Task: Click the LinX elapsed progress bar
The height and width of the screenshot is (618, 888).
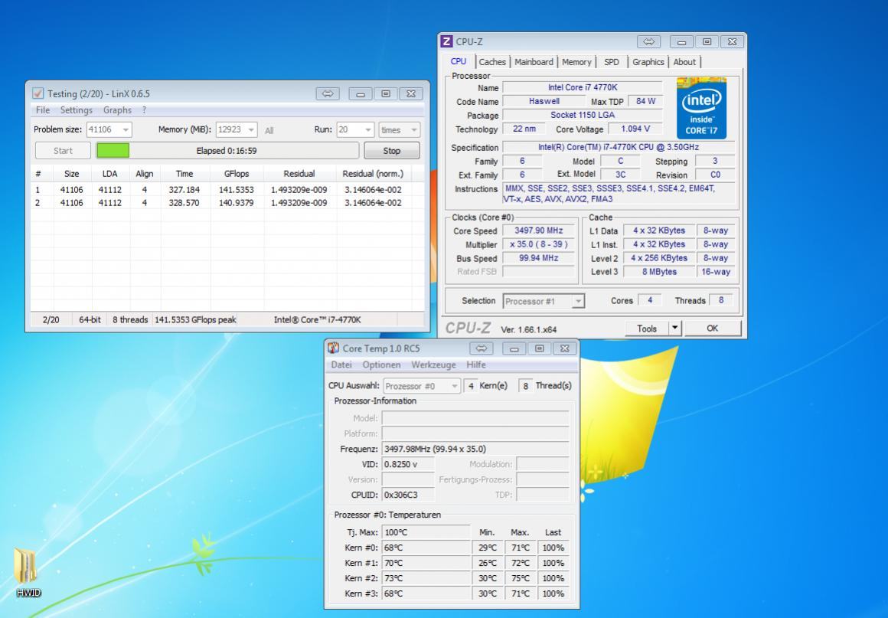Action: [227, 151]
